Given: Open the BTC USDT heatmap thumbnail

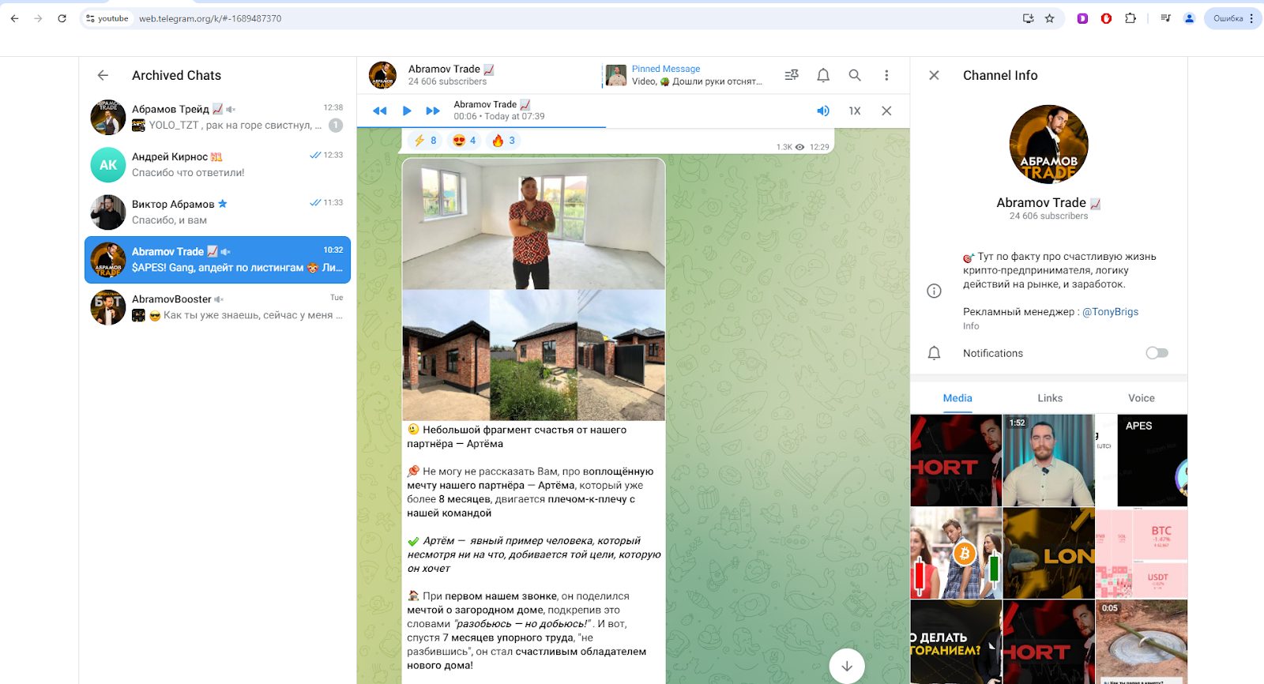Looking at the screenshot, I should click(x=1142, y=553).
